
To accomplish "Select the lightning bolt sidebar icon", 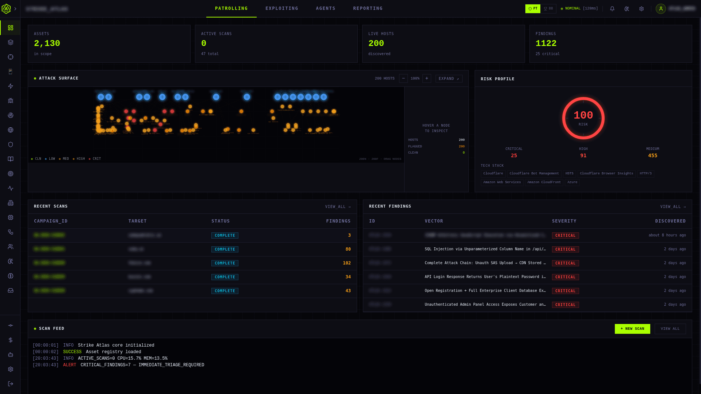I will 11,86.
